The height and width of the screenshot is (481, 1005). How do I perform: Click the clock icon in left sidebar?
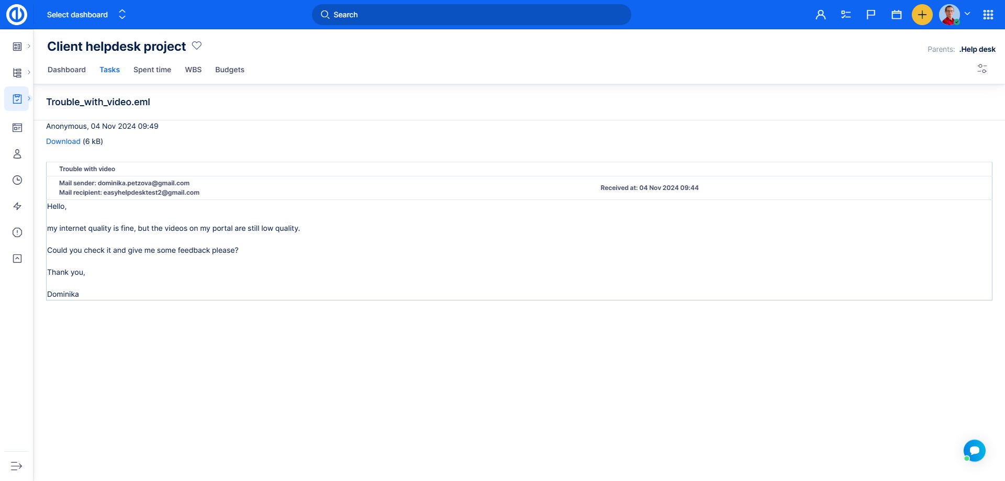(x=17, y=180)
